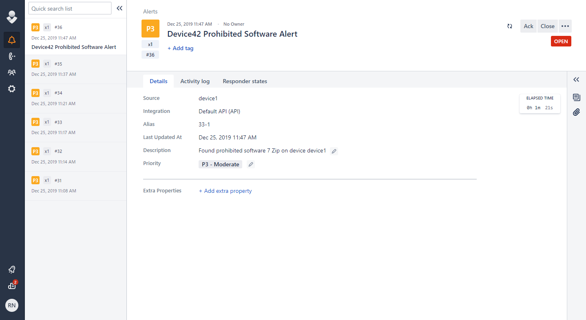Switch to the Activity log tab
586x320 pixels.
coord(195,81)
